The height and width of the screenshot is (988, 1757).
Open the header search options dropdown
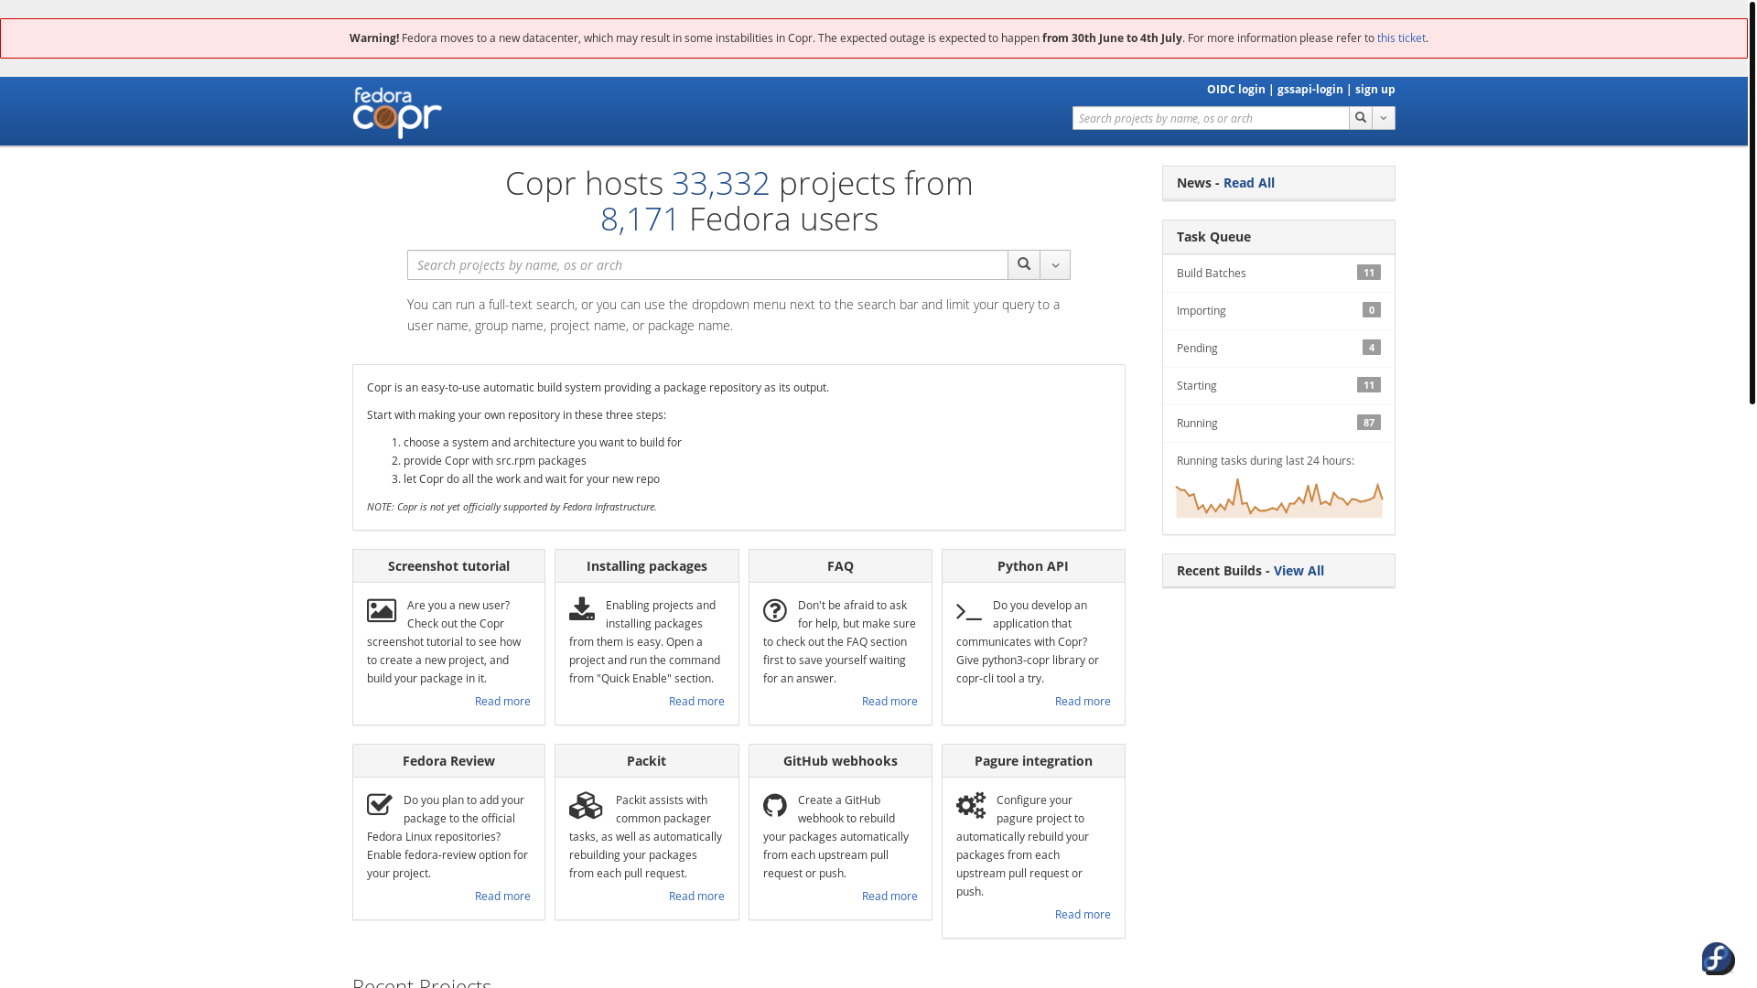(x=1384, y=118)
